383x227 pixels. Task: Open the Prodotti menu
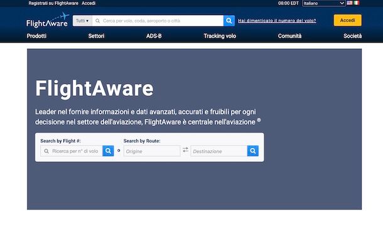[x=36, y=36]
